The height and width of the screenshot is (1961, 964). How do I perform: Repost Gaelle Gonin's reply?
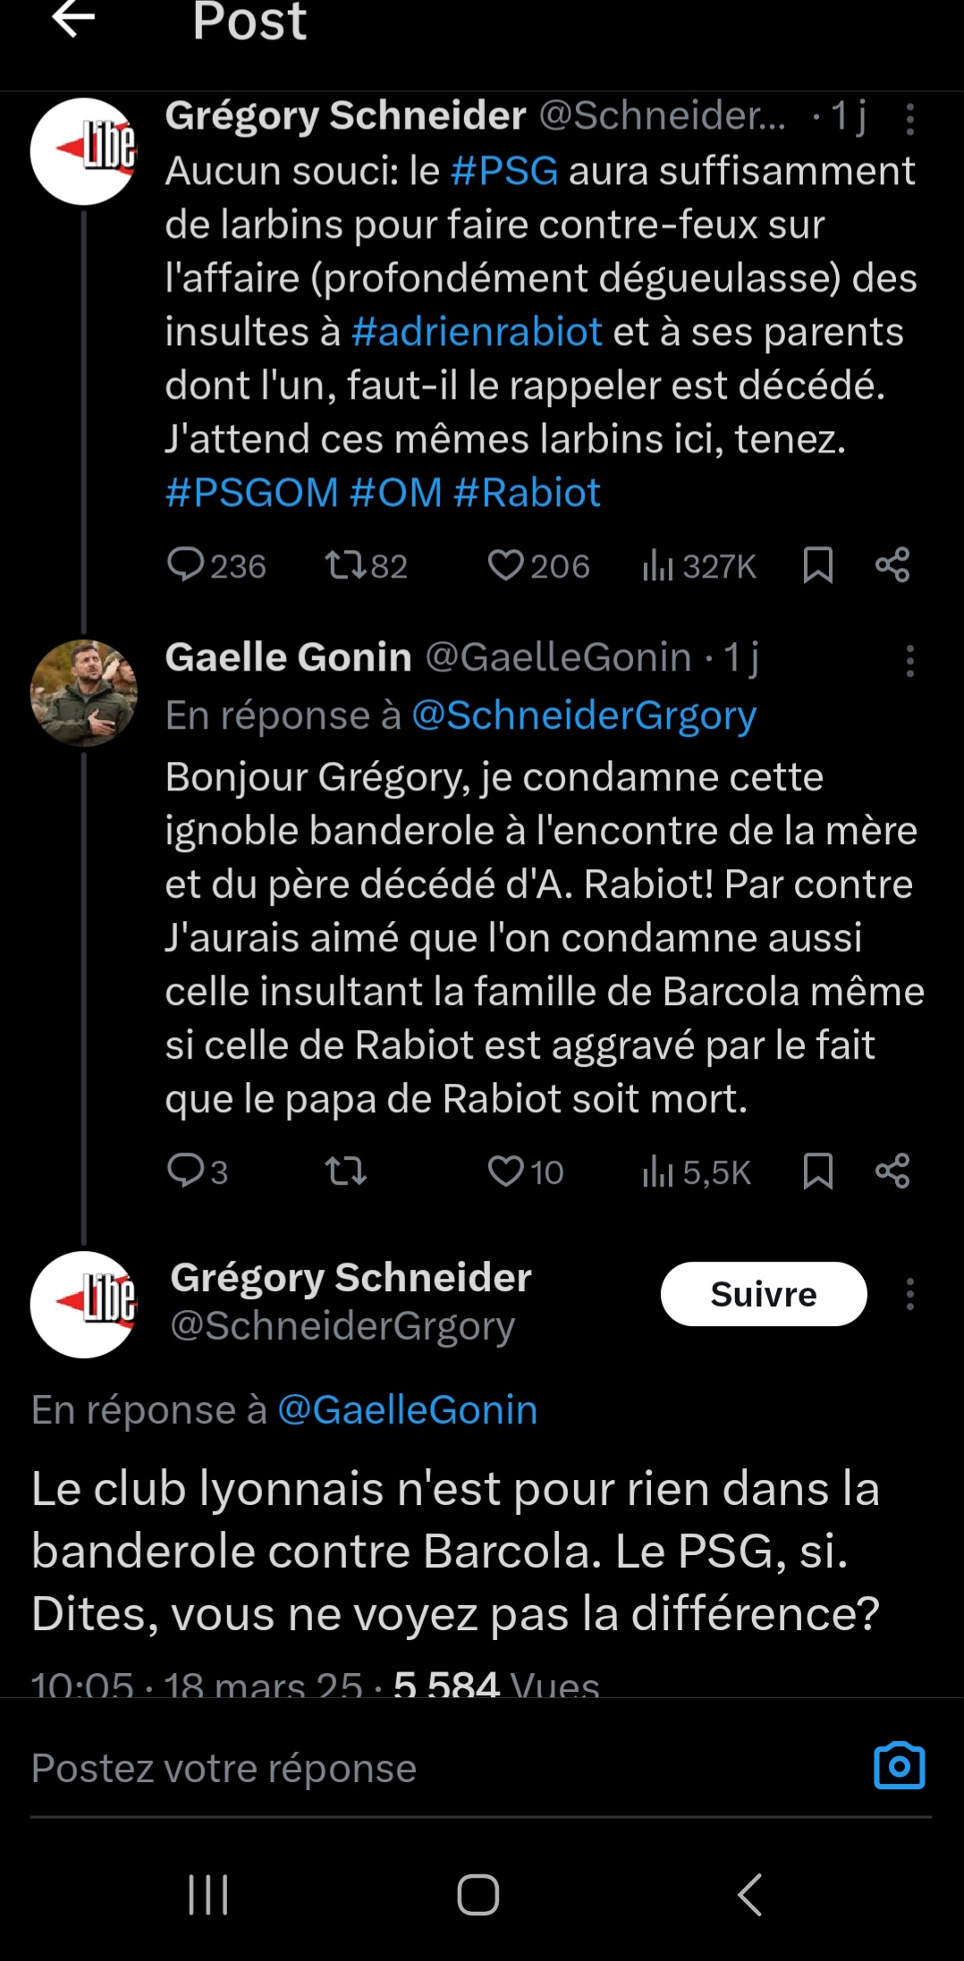click(x=345, y=1171)
